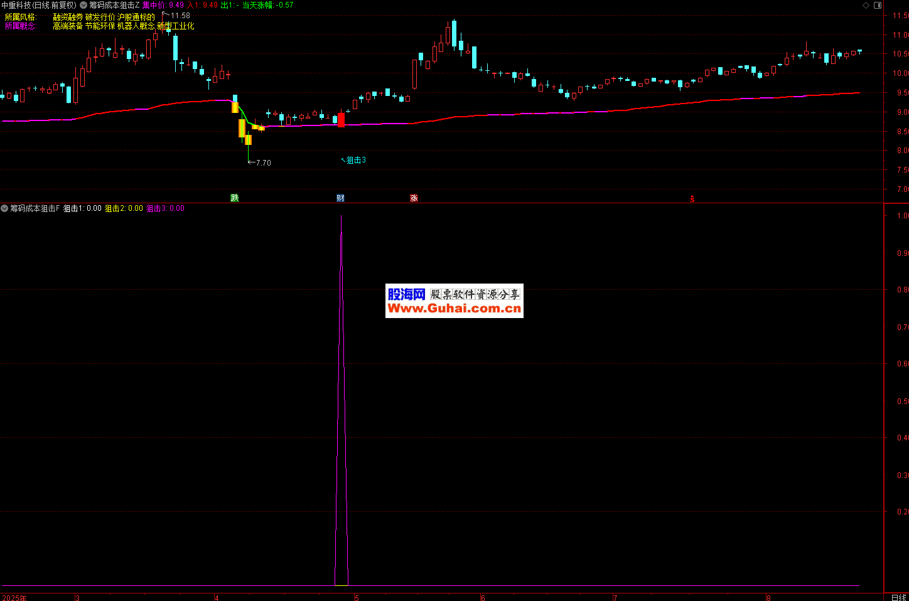Viewport: 909px width, 601px height.
Task: Click the diamond icon at chart top right
Action: (866, 5)
